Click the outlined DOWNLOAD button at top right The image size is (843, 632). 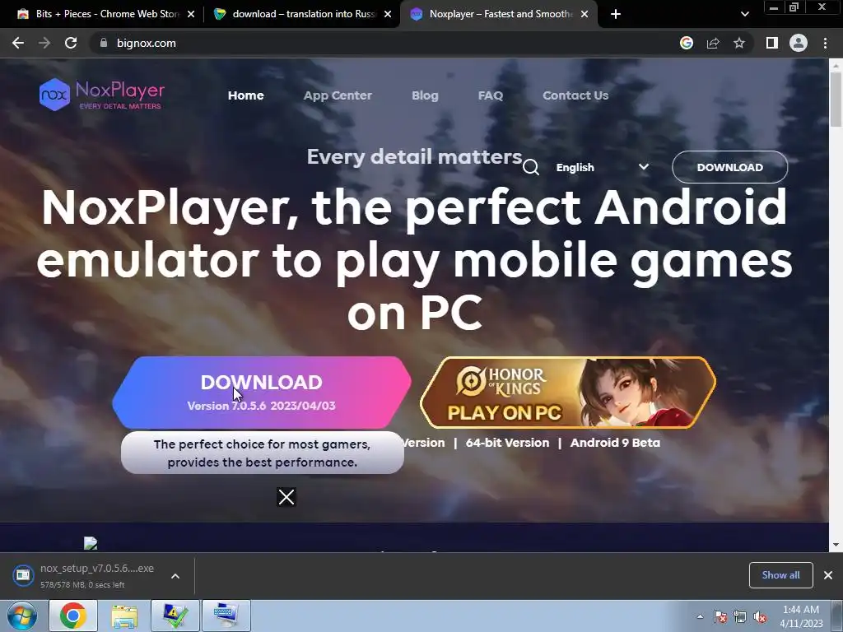click(x=729, y=167)
